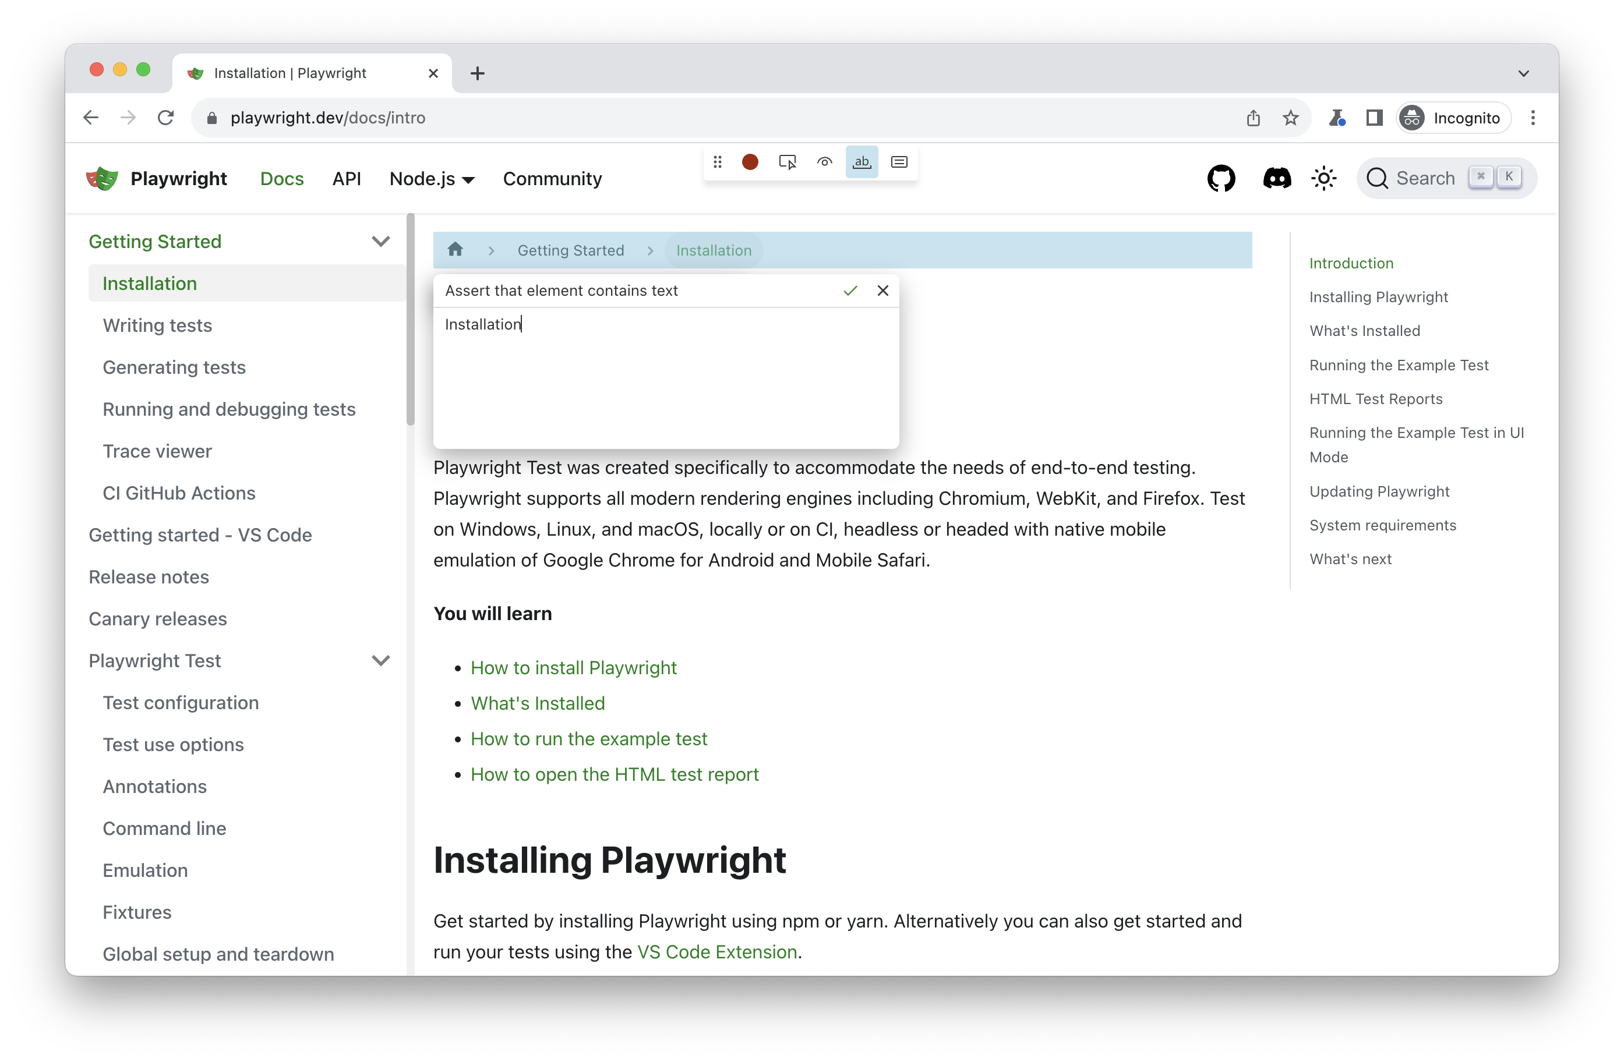Open the GitHub repository icon

coord(1221,179)
